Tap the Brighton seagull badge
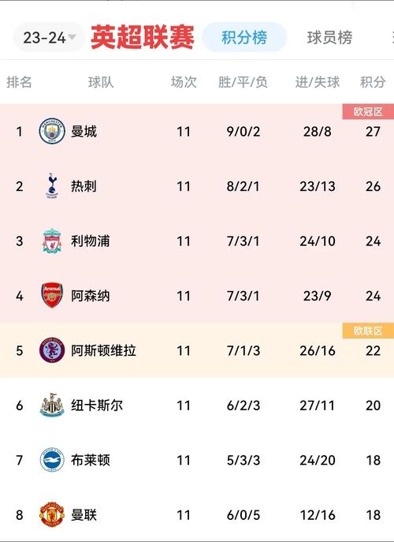 coord(52,460)
